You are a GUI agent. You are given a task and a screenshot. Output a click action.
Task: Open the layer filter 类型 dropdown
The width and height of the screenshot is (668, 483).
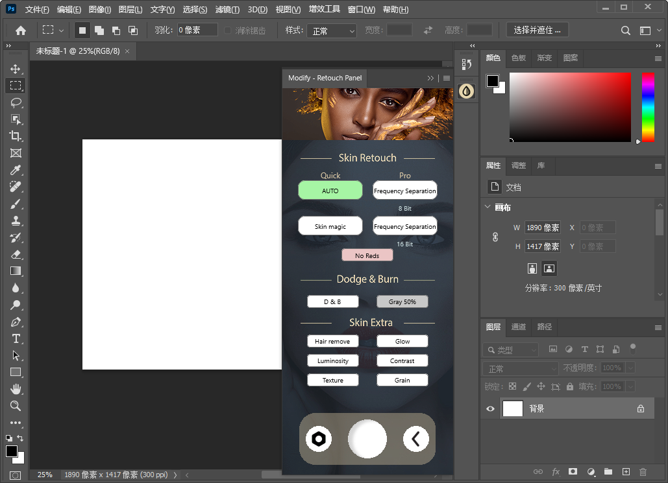click(x=511, y=350)
